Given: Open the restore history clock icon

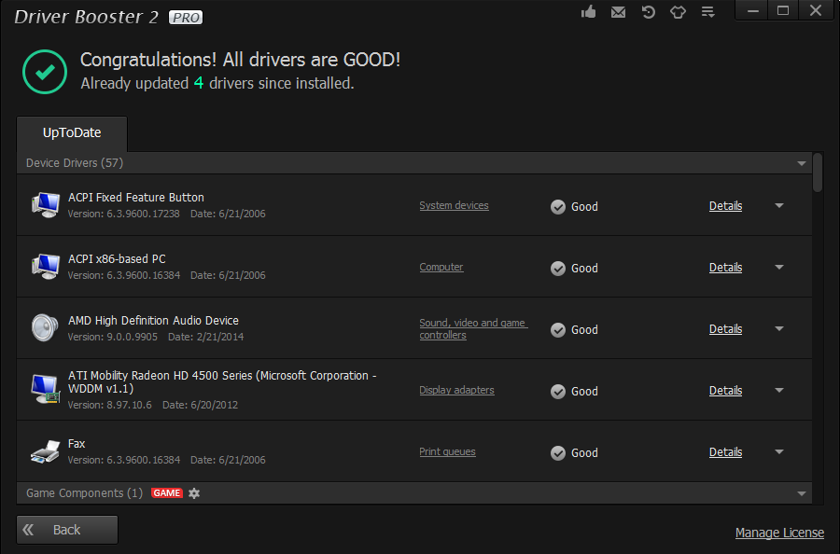Looking at the screenshot, I should [x=649, y=12].
